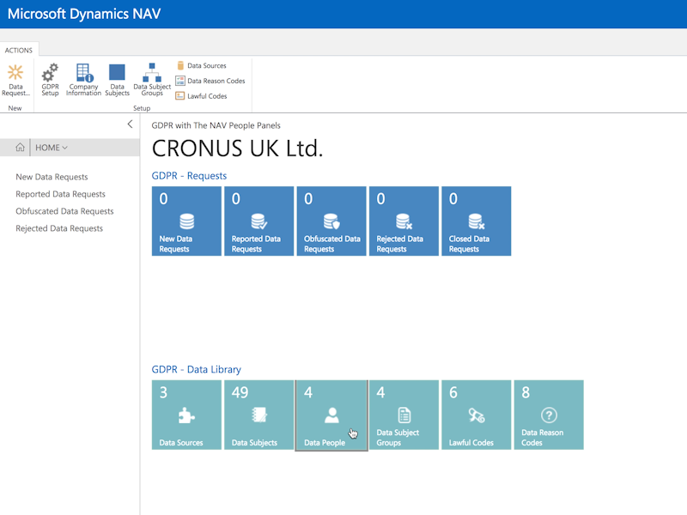Open Reported Data Requests in sidebar

coord(60,194)
